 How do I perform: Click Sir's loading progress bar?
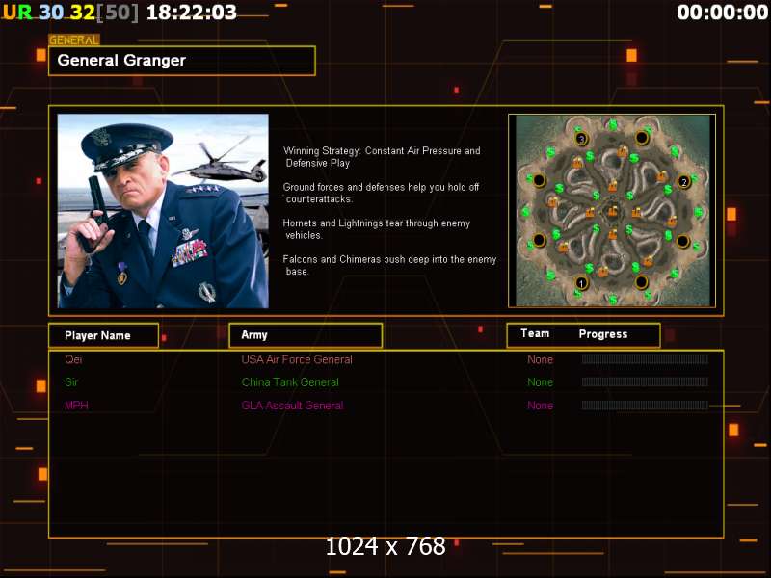[x=645, y=381]
